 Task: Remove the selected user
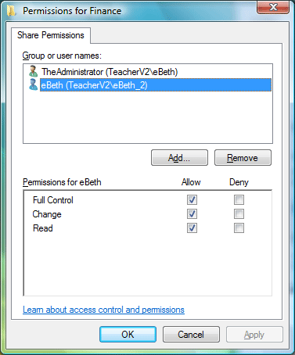point(243,158)
